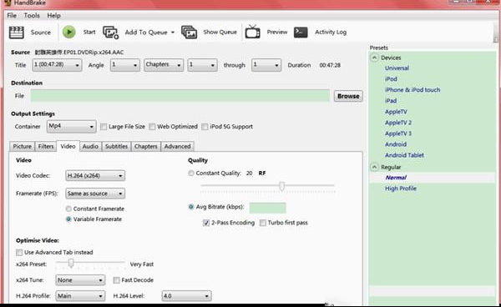The image size is (501, 307).
Task: Select the Constant Quality radio button
Action: click(190, 173)
